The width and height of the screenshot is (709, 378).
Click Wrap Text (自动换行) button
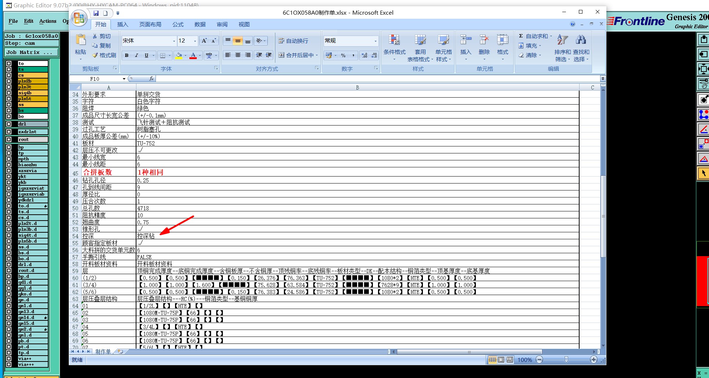[x=293, y=41]
